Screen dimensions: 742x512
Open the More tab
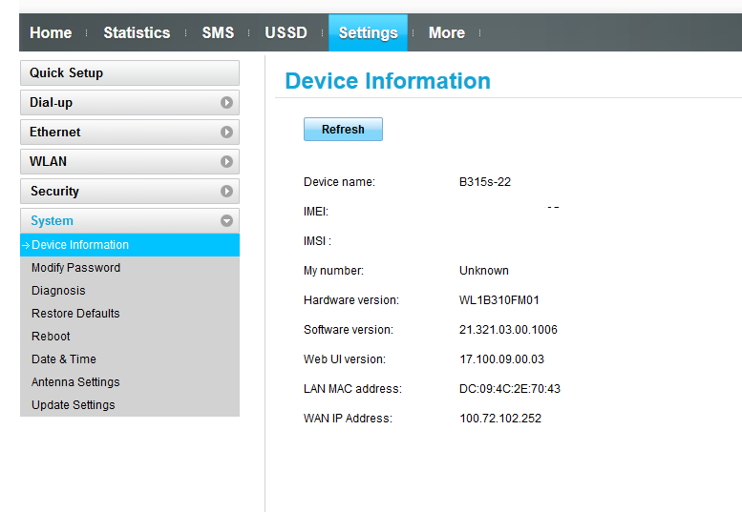[x=446, y=33]
